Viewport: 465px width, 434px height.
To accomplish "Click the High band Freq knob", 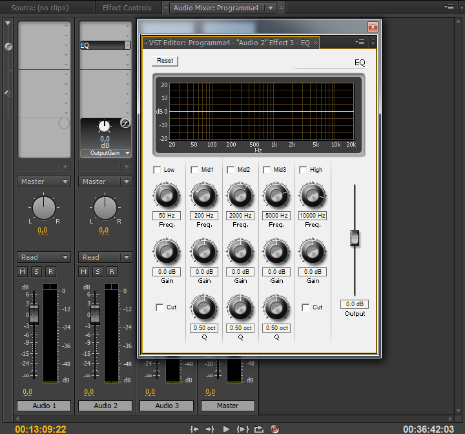I will point(313,196).
